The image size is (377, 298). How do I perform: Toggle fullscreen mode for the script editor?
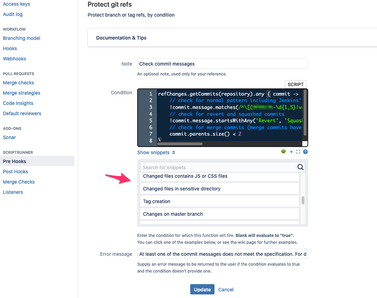298,152
